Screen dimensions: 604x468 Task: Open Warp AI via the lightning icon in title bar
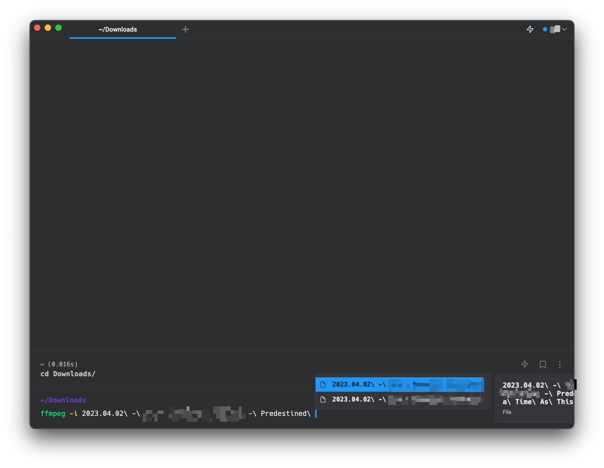[x=530, y=29]
